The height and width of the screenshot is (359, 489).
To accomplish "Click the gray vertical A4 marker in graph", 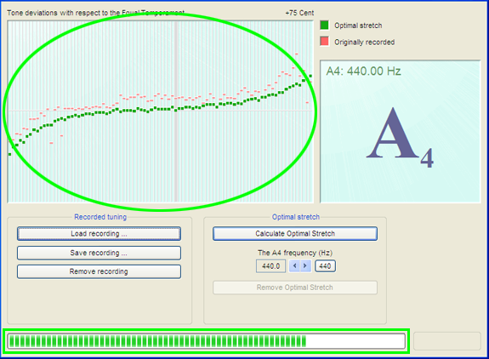I will tap(176, 111).
